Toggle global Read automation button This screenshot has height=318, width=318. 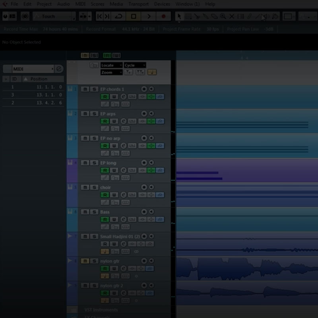pos(107,55)
